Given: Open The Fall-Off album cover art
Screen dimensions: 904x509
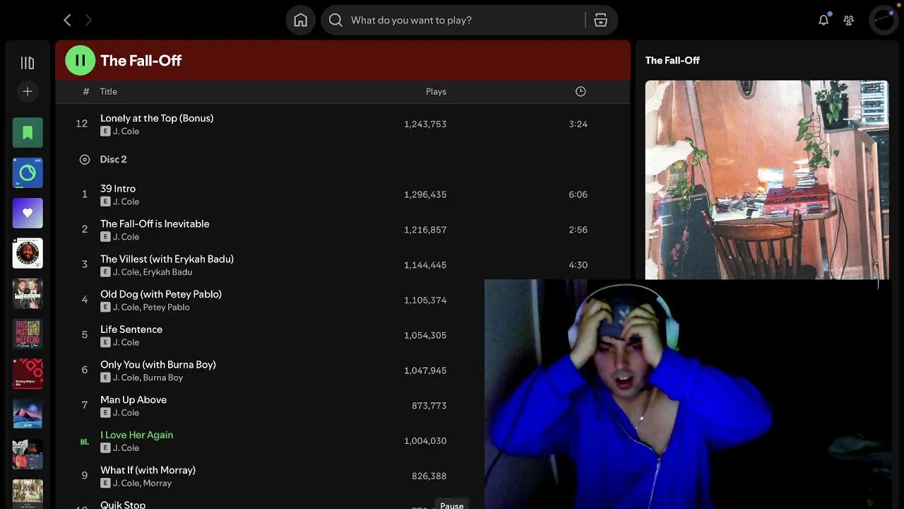Looking at the screenshot, I should click(766, 180).
